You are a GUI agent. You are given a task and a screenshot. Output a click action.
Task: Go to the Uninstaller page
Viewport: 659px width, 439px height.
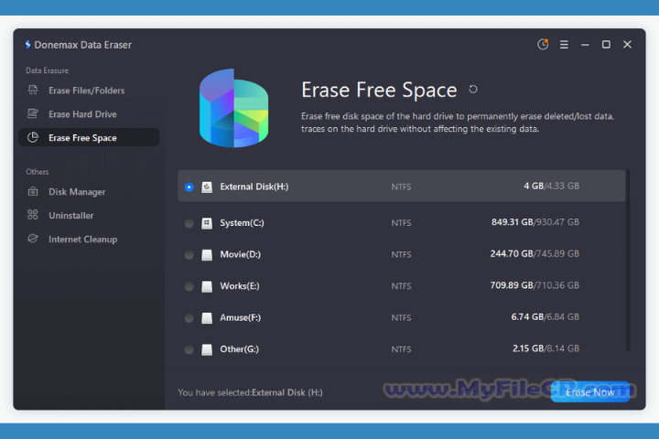[x=89, y=215]
